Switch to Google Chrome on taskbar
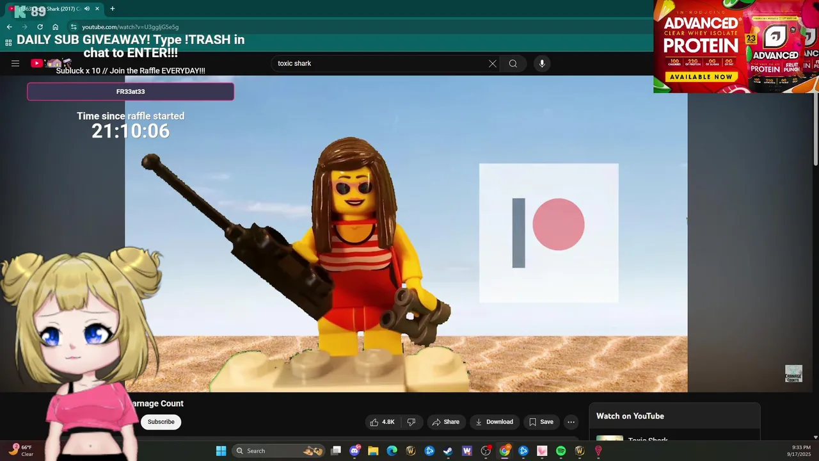Image resolution: width=819 pixels, height=461 pixels. 505,451
